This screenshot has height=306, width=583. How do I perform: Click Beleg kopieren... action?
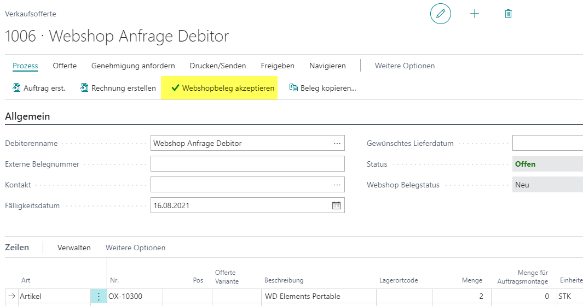(323, 88)
